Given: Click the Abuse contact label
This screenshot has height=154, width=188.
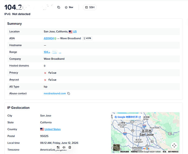Looking at the screenshot, I should click(18, 93).
